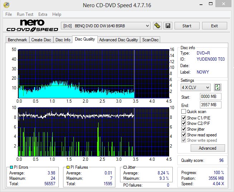Image resolution: width=234 pixels, height=192 pixels.
Task: Click the save floppy disk icon
Action: (x=168, y=26)
